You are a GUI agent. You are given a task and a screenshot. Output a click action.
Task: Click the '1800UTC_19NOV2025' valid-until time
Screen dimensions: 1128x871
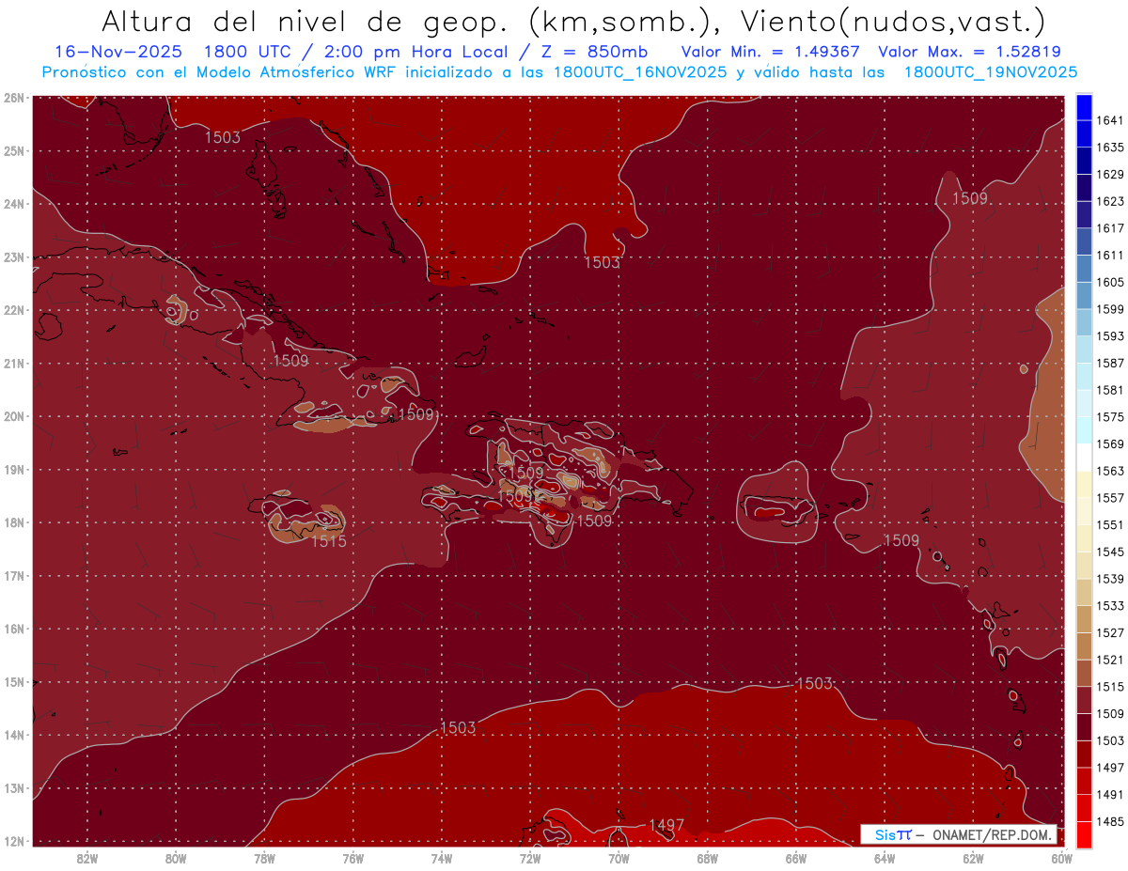(991, 72)
